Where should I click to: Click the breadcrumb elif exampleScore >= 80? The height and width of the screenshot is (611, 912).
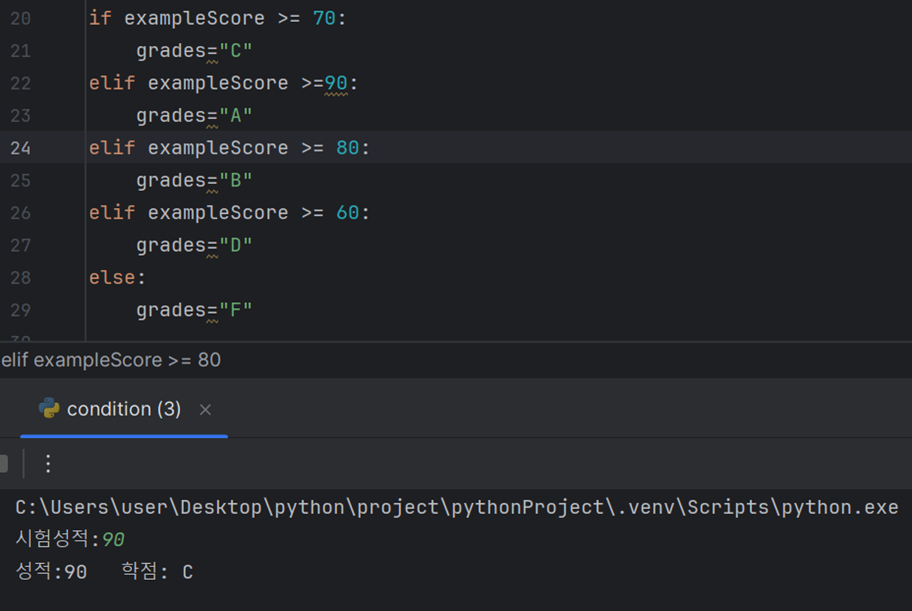point(111,360)
